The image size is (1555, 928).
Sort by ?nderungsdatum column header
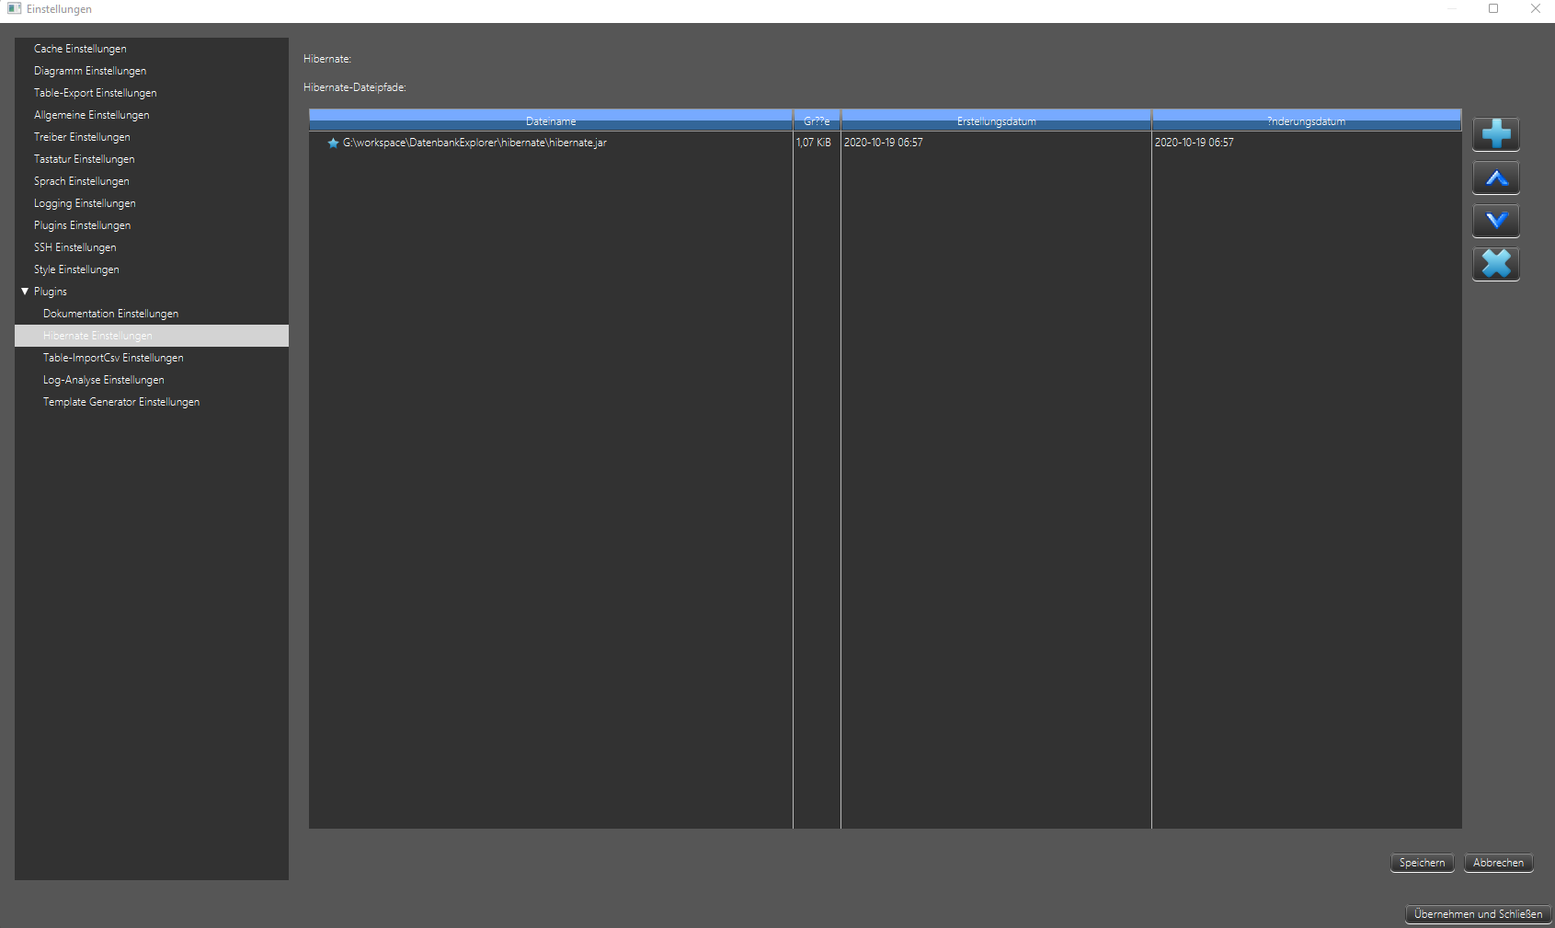pyautogui.click(x=1306, y=120)
